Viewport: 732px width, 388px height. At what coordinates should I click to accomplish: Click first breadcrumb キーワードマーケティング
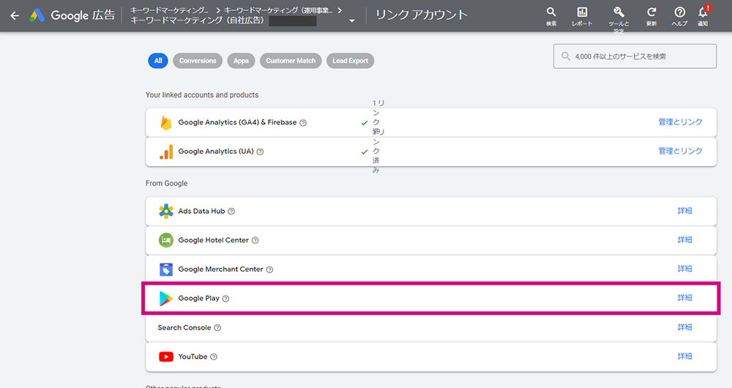click(x=170, y=10)
